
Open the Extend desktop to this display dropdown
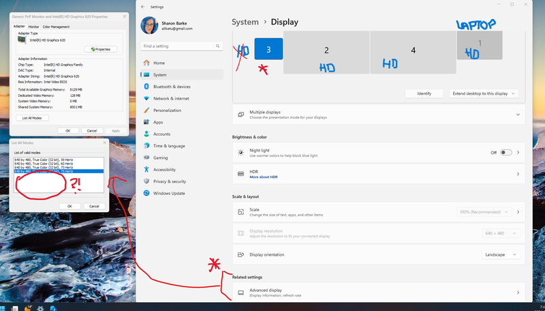484,93
